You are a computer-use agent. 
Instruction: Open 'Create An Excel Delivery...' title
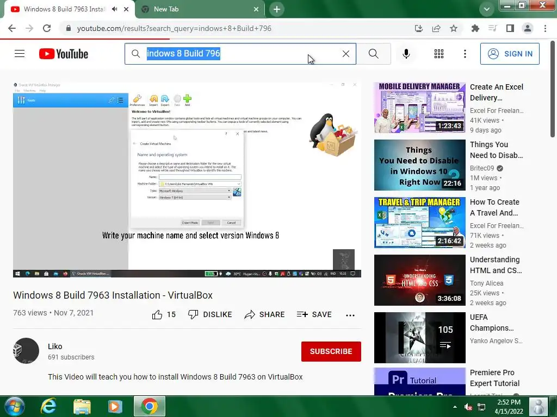pyautogui.click(x=497, y=92)
